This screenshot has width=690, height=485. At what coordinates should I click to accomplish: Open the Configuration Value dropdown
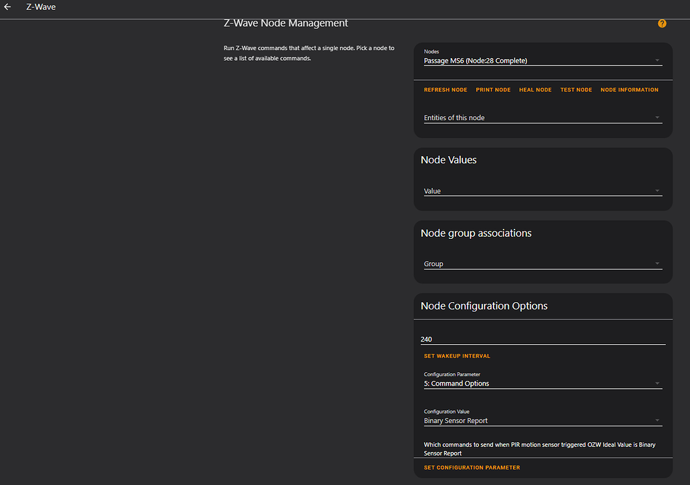point(542,418)
